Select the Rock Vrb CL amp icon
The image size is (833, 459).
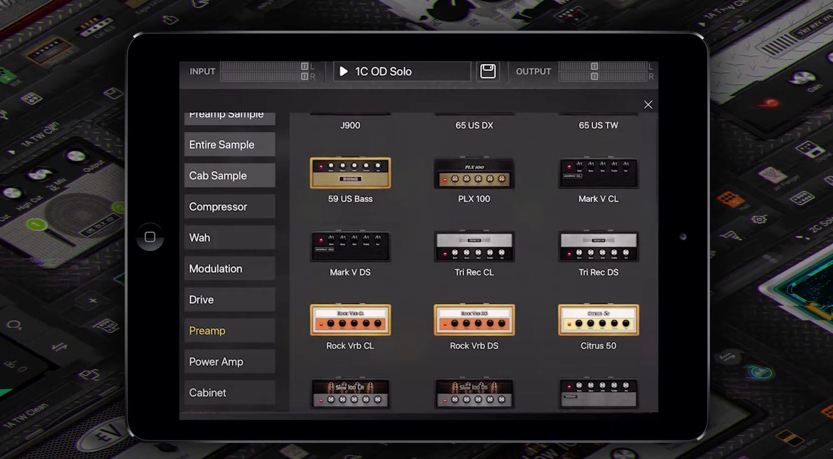pyautogui.click(x=350, y=320)
